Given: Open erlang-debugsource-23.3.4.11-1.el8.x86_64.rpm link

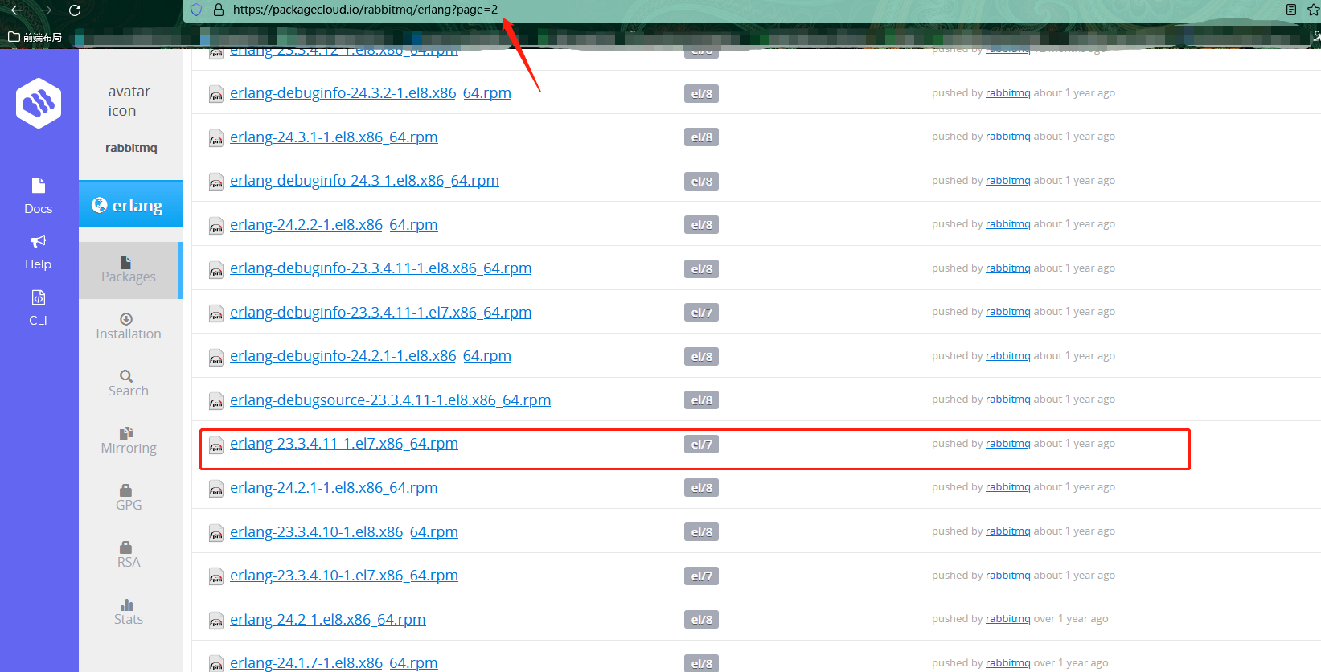Looking at the screenshot, I should coord(390,400).
